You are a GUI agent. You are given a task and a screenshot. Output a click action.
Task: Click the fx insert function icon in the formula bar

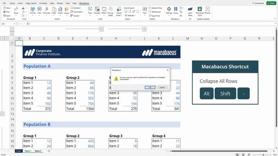tap(28, 24)
